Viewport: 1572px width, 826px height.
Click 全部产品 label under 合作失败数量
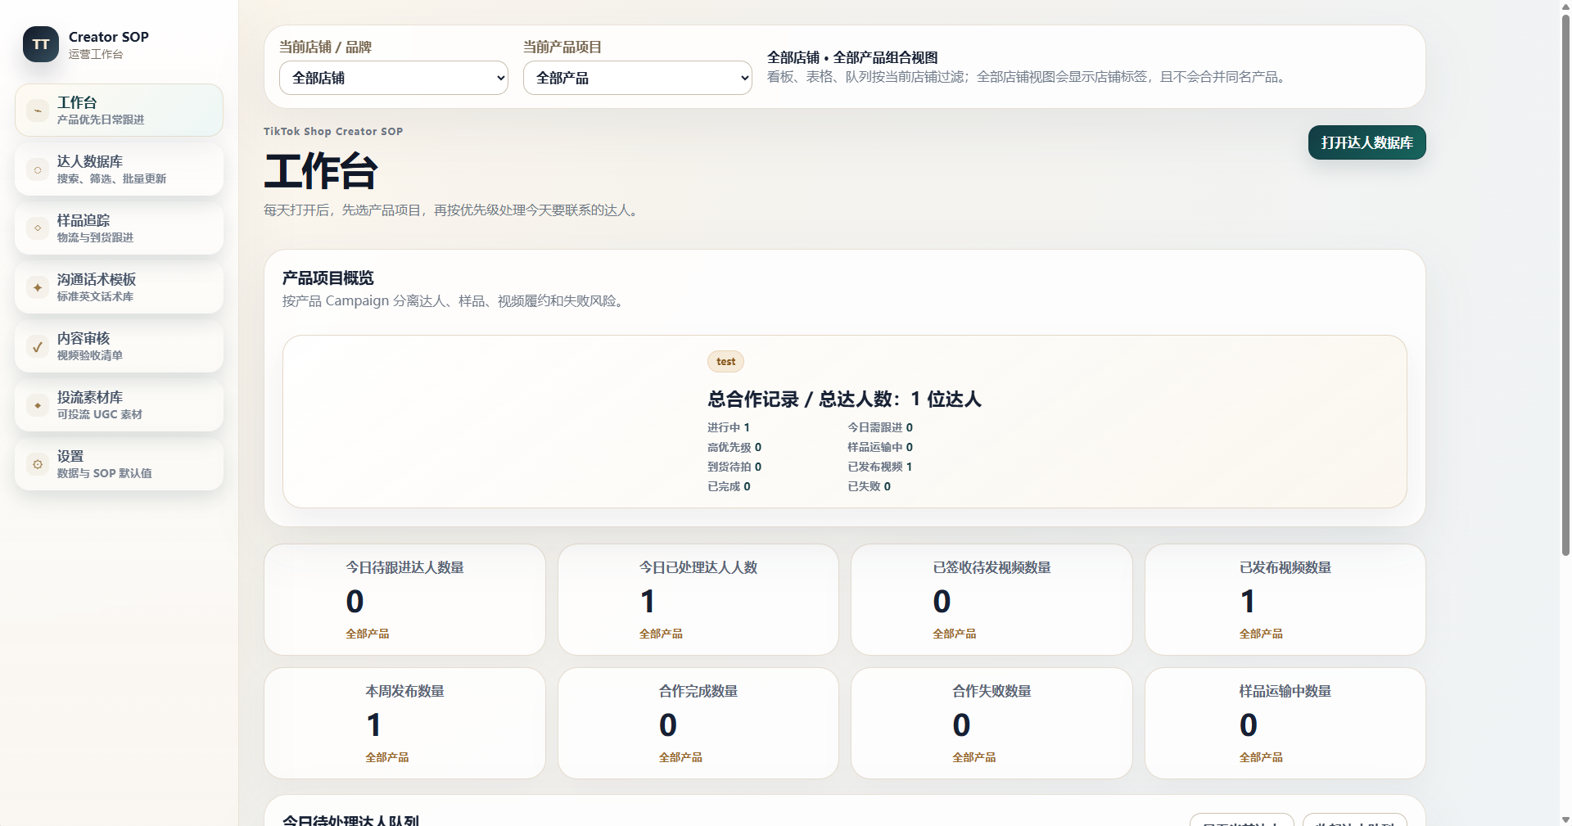click(974, 757)
